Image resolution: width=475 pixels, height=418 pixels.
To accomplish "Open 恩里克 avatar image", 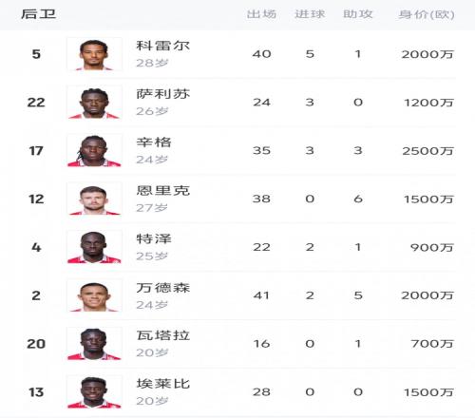I will [94, 199].
